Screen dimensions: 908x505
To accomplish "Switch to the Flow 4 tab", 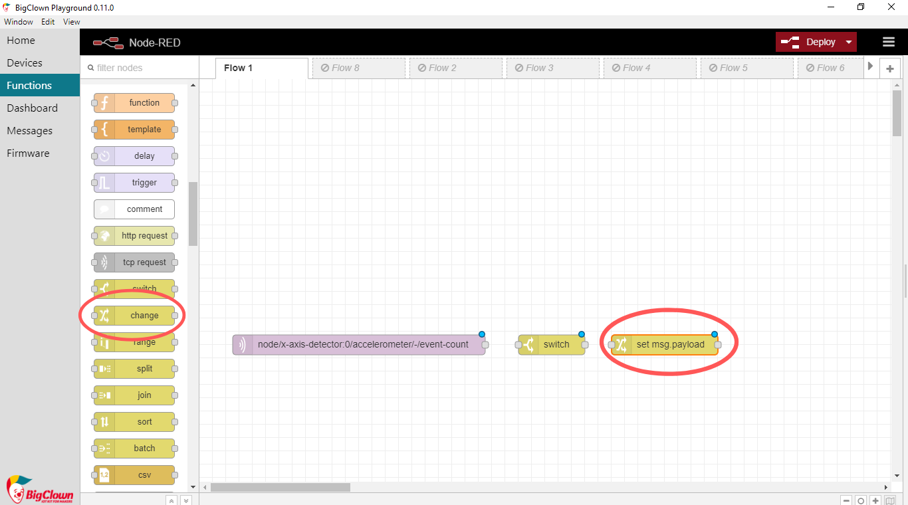I will tap(650, 68).
